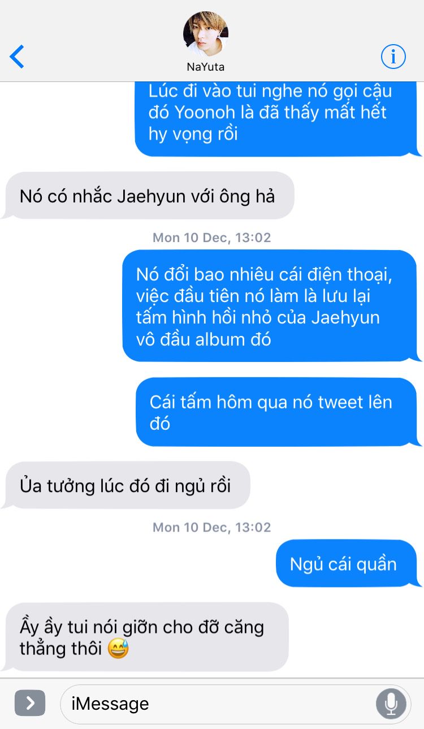
Task: Expand the apps chevron beside the message field
Action: (30, 703)
